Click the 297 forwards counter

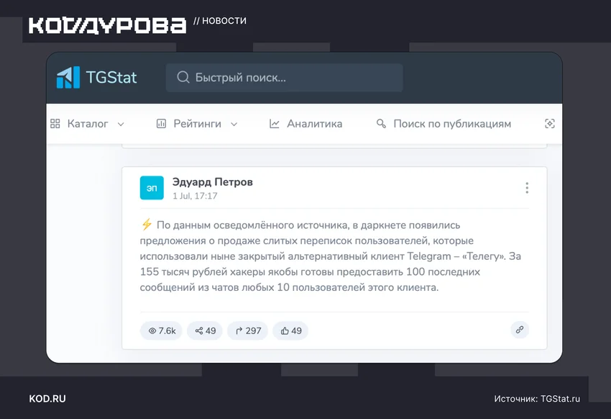[248, 331]
